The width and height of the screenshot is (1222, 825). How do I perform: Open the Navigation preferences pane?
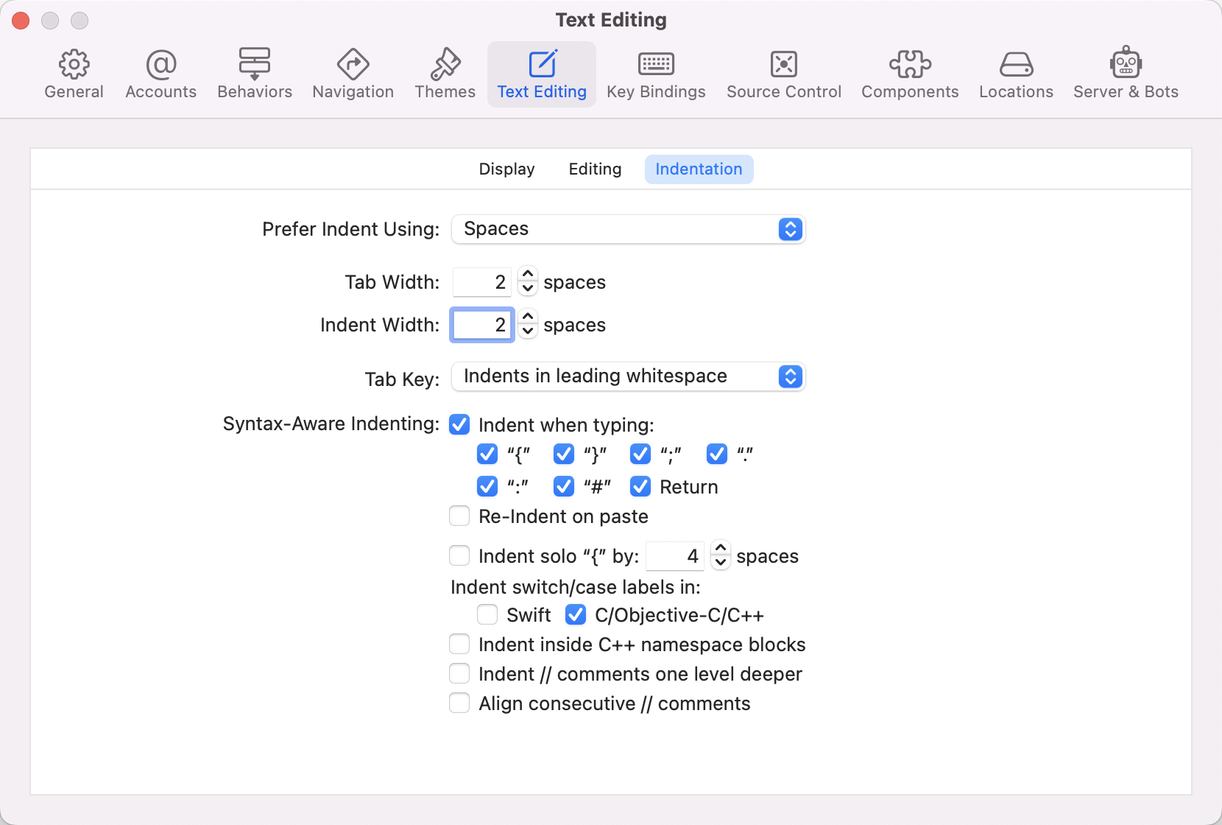tap(353, 74)
